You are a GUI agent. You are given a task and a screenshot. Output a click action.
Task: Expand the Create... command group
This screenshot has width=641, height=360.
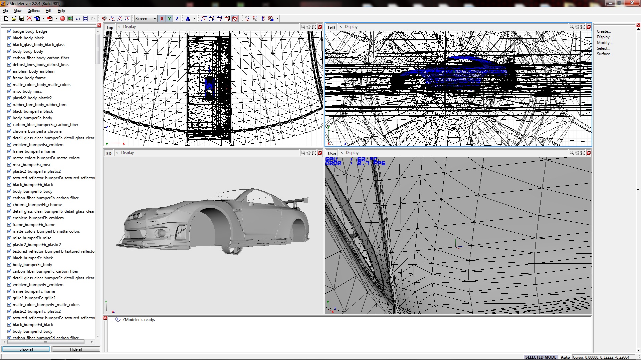(604, 31)
